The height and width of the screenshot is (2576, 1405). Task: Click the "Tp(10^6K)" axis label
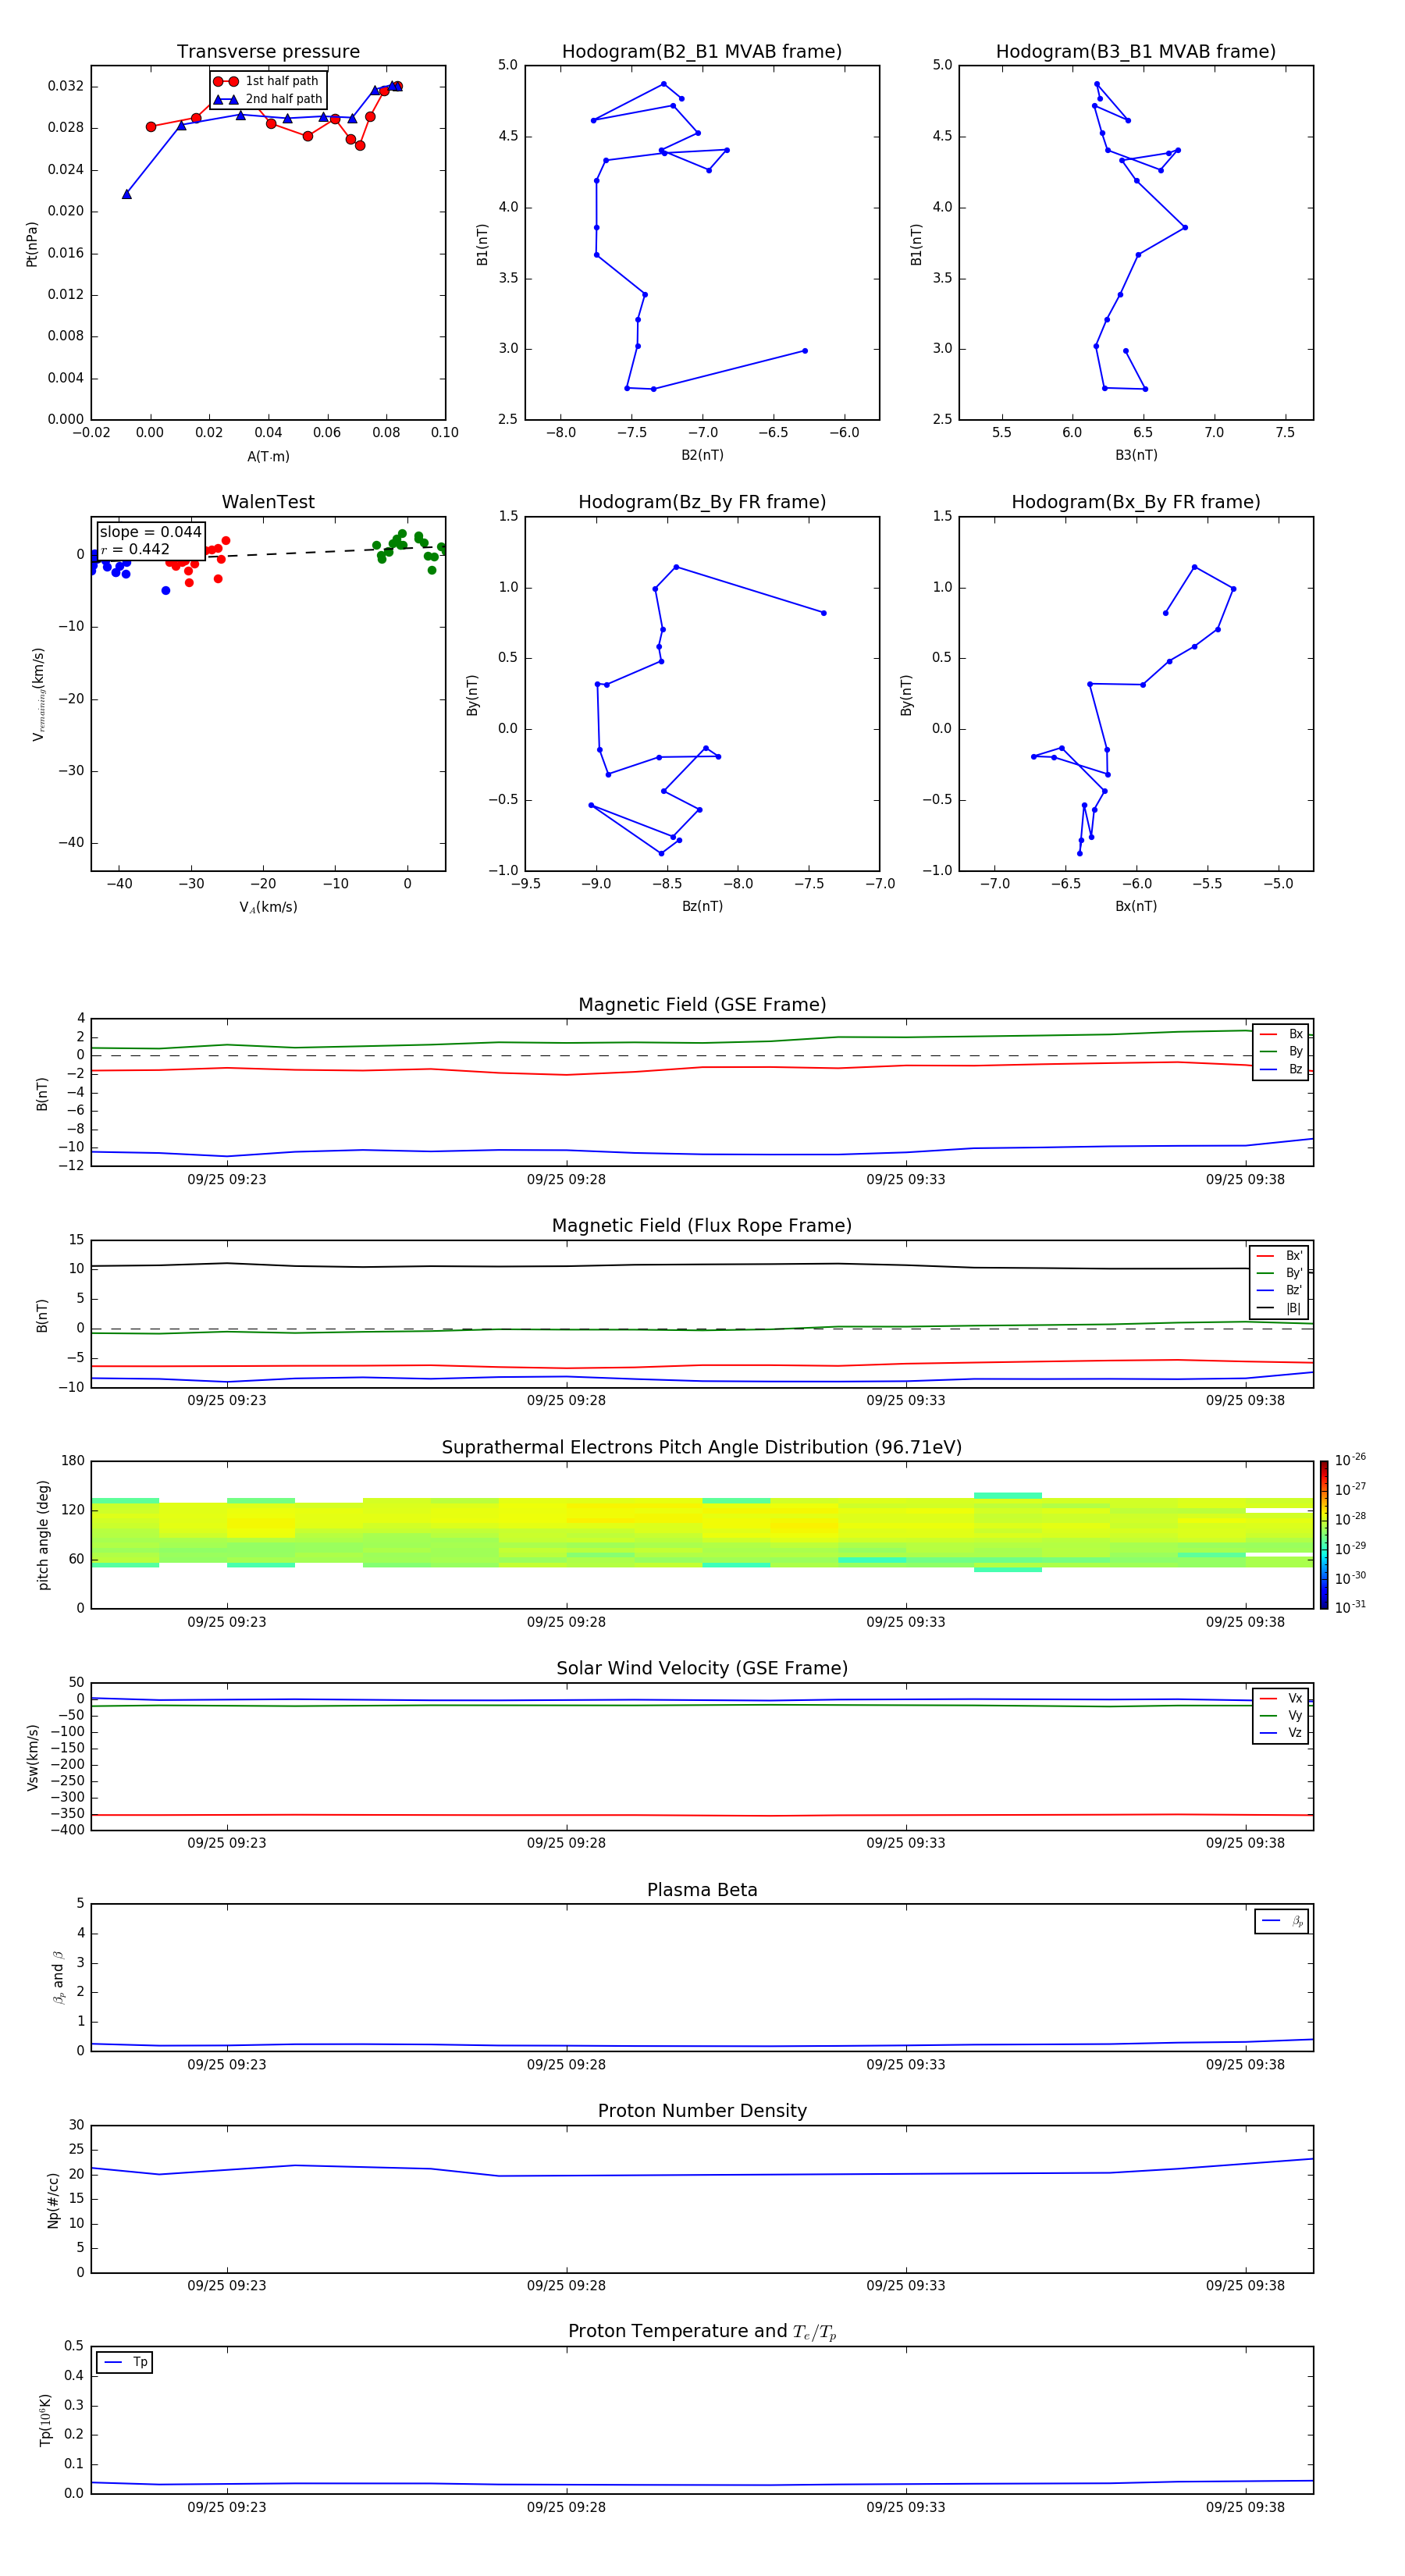click(x=45, y=2420)
